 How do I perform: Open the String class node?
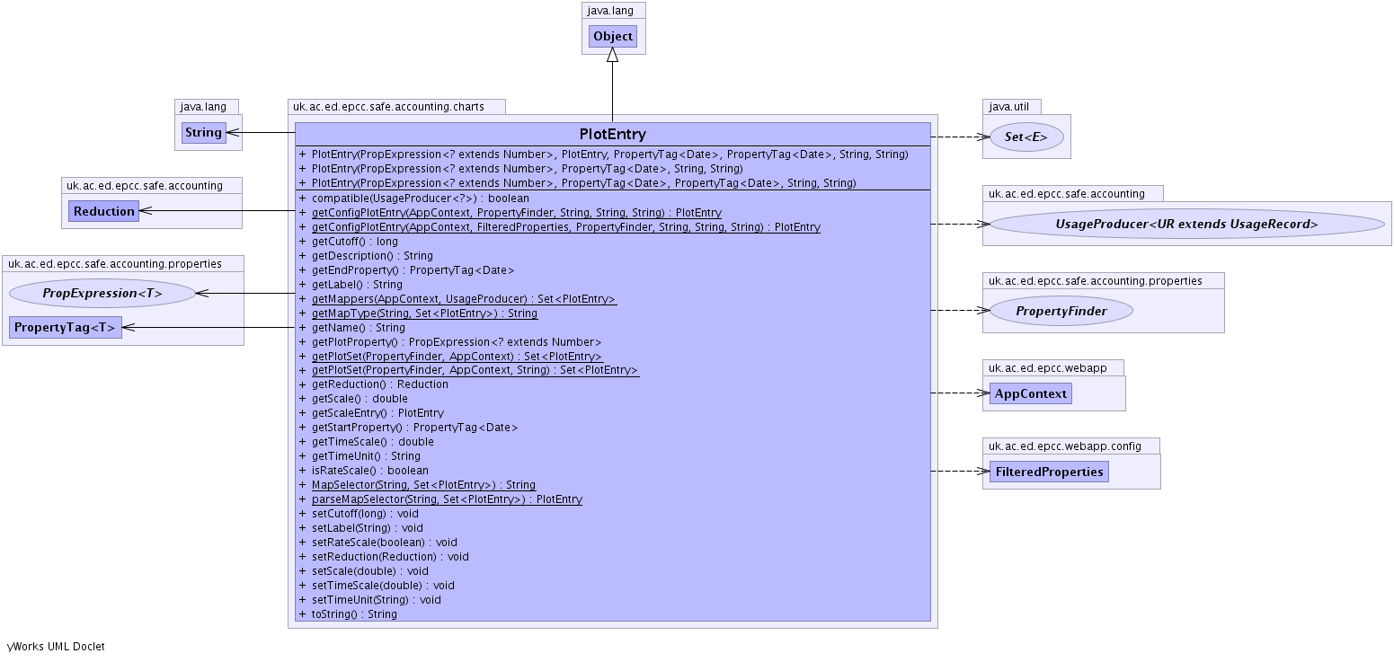pyautogui.click(x=203, y=133)
